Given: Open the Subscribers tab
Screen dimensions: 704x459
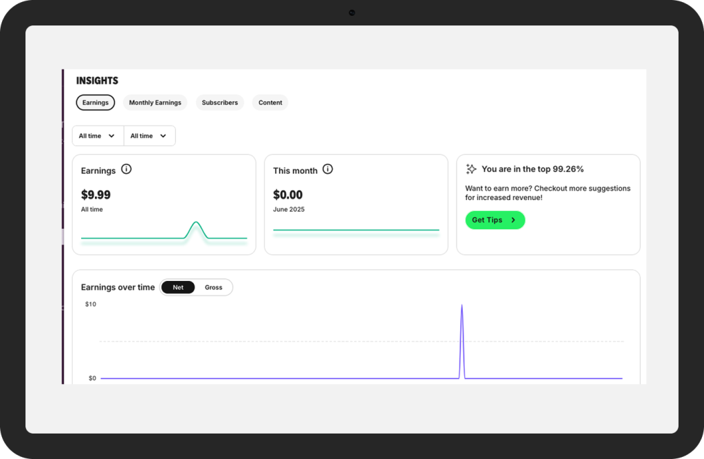Looking at the screenshot, I should (x=220, y=102).
